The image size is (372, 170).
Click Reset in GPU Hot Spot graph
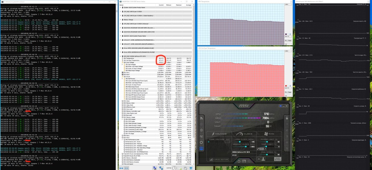(x=290, y=92)
